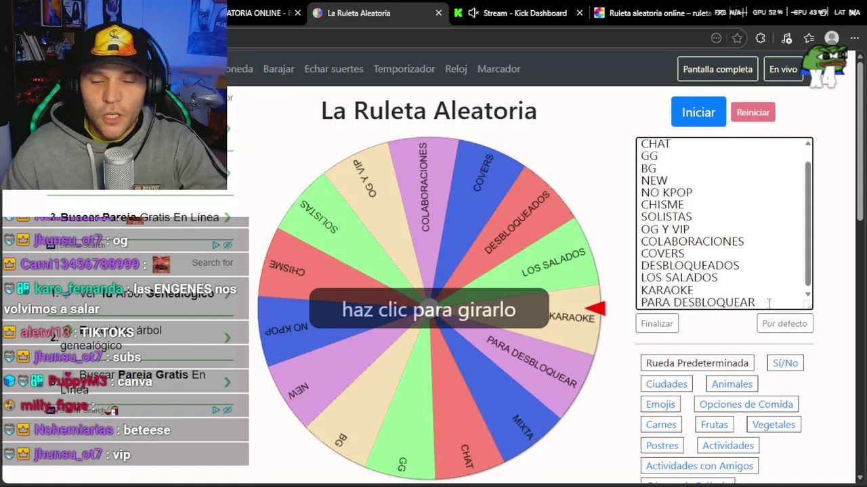867x487 pixels.
Task: Click the SOLISTAS wheel segment
Action: 318,216
